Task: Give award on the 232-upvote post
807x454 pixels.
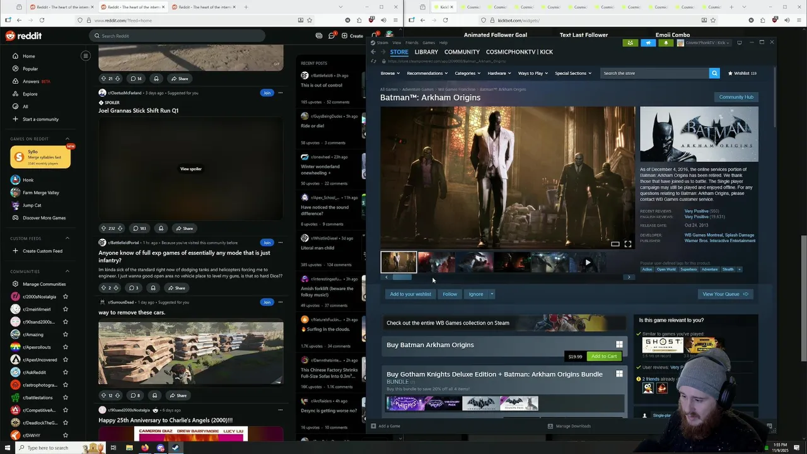Action: coord(161,228)
